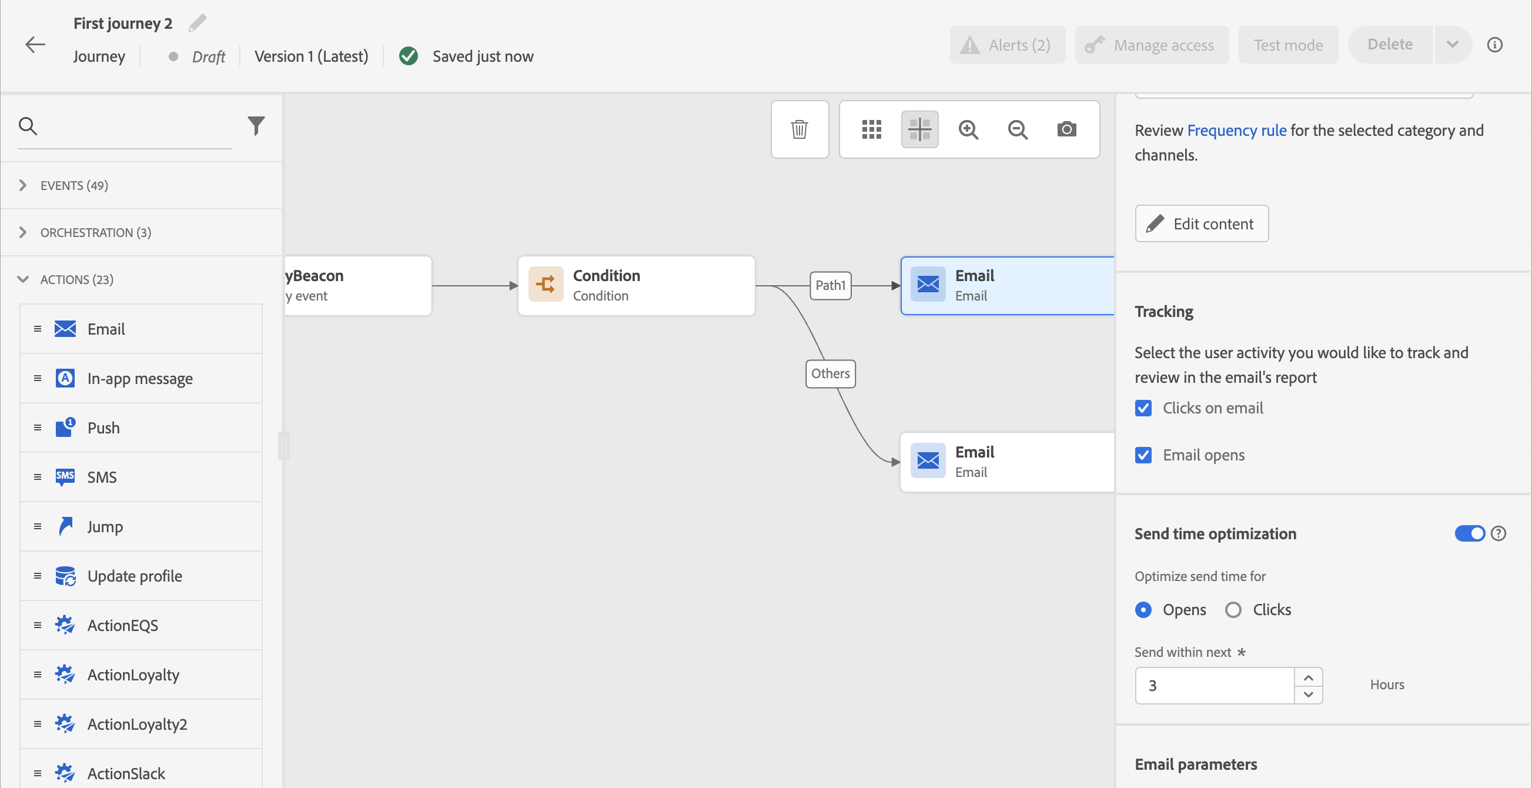This screenshot has width=1532, height=788.
Task: Select the Update profile action item
Action: (135, 576)
